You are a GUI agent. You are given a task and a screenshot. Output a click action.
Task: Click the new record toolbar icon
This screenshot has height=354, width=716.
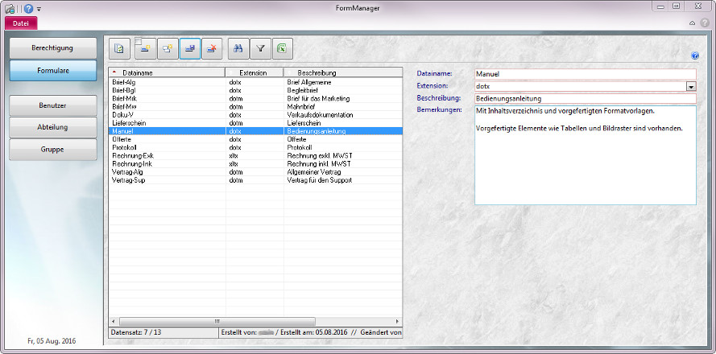[x=146, y=48]
